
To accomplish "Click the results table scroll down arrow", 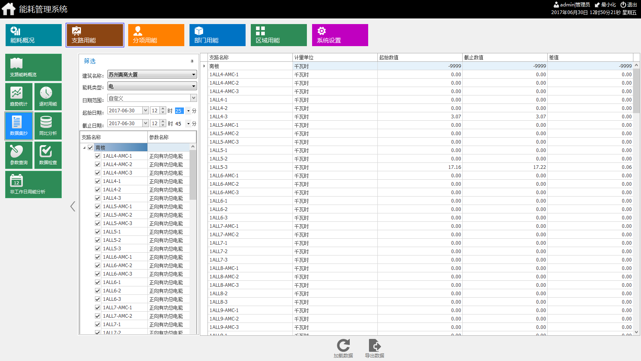I will 636,332.
